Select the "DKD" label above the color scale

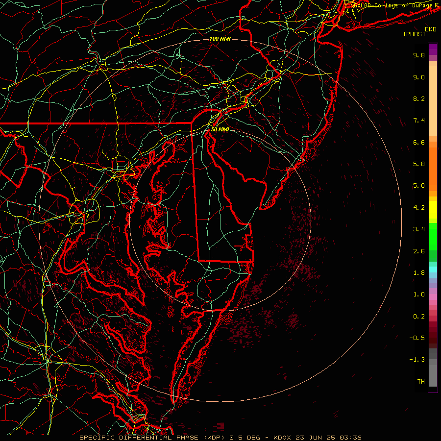click(x=431, y=29)
